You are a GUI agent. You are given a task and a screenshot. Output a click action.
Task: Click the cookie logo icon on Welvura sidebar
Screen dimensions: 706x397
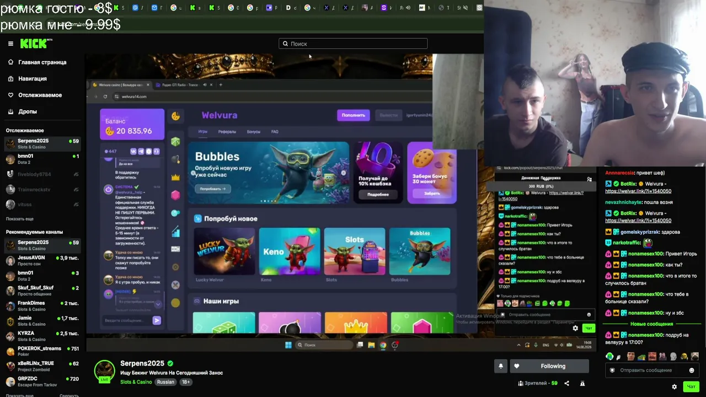175,116
